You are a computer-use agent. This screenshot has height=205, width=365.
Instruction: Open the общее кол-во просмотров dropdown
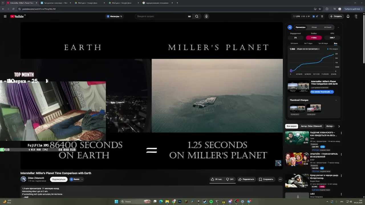308,49
